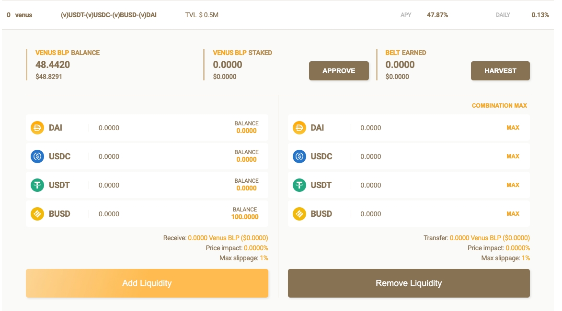The width and height of the screenshot is (562, 311).
Task: Click the DAI icon in remove liquidity panel
Action: coord(299,128)
